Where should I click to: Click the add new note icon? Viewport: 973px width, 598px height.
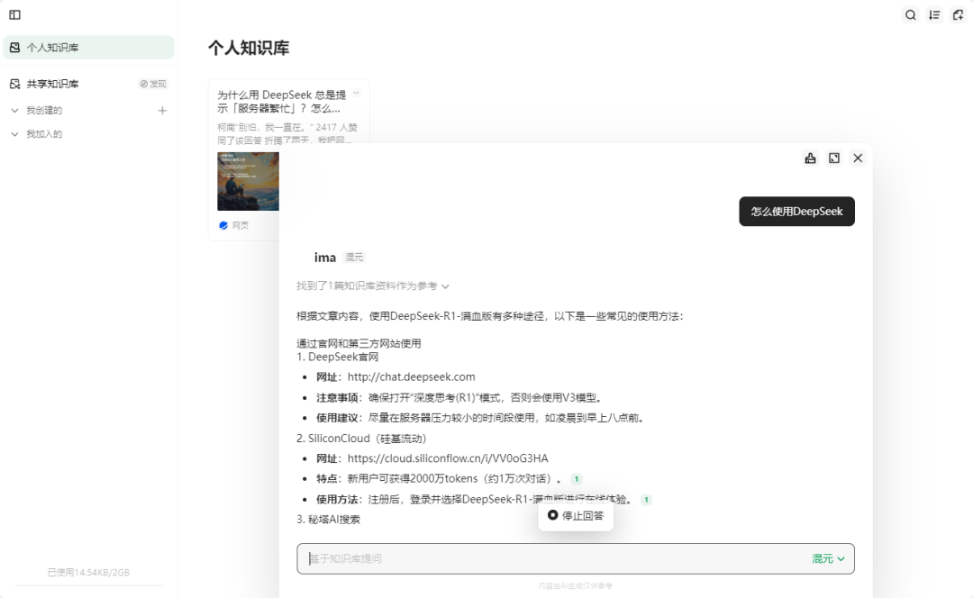958,15
